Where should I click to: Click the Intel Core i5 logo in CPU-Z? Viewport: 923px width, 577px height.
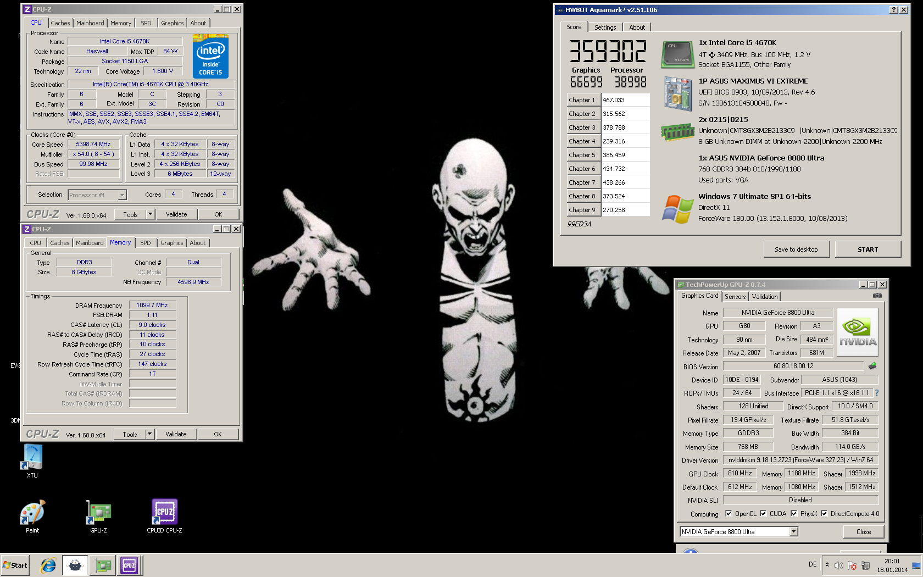click(x=210, y=57)
